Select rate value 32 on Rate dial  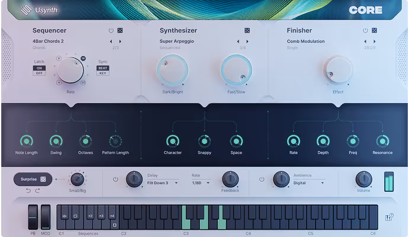point(83,82)
